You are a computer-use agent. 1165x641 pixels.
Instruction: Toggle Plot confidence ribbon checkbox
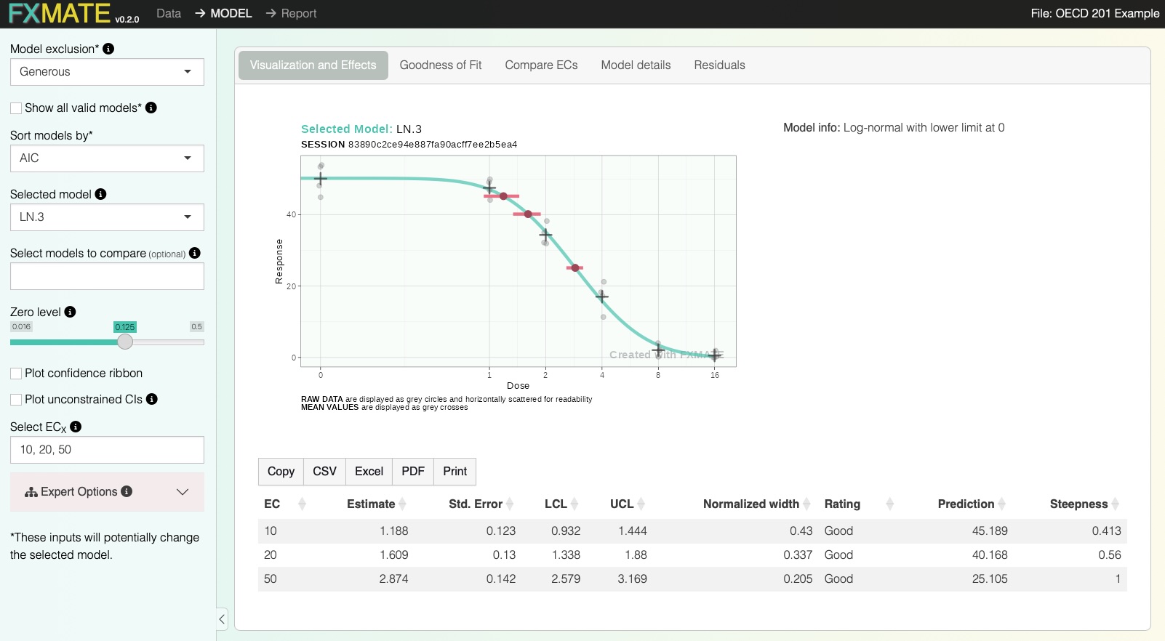click(x=16, y=374)
